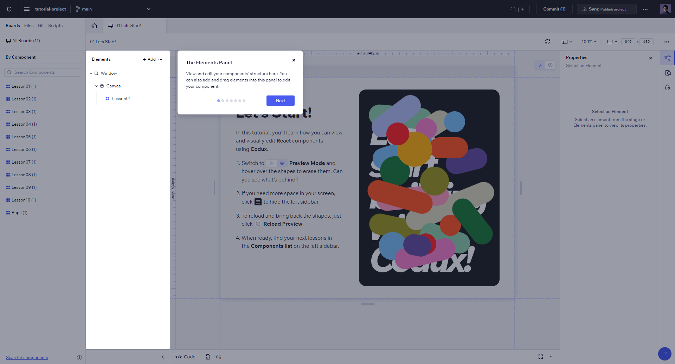
Task: Click the 630 height field
Action: tap(647, 42)
